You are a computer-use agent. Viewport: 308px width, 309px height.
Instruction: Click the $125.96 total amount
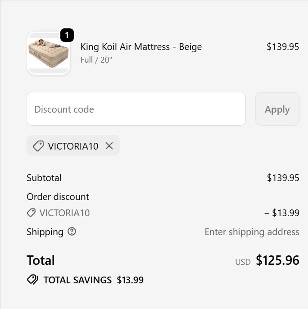pos(277,260)
